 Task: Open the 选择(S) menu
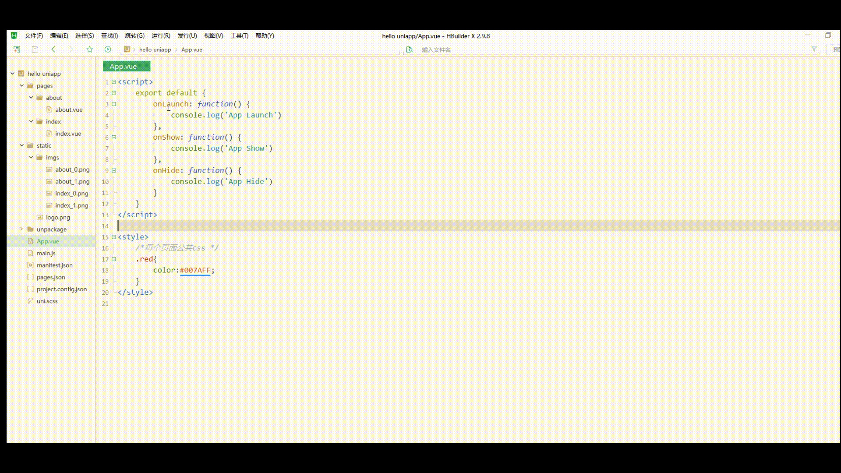tap(85, 36)
